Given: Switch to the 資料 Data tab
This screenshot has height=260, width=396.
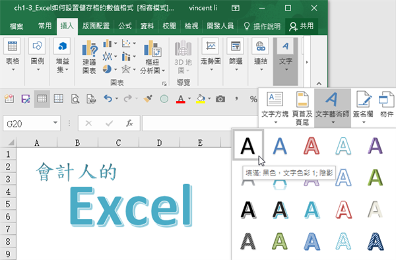Looking at the screenshot, I should (x=147, y=26).
